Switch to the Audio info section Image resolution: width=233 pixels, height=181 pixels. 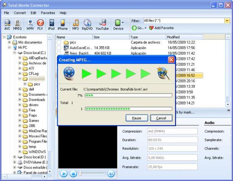pos(209,123)
